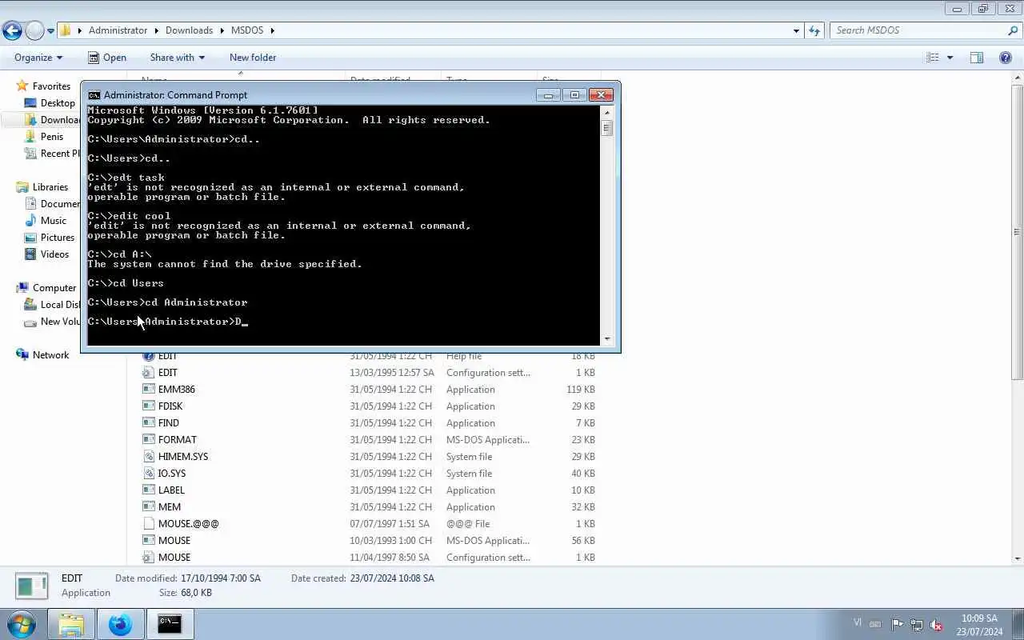Select the EDIT Help file row

coord(368,356)
